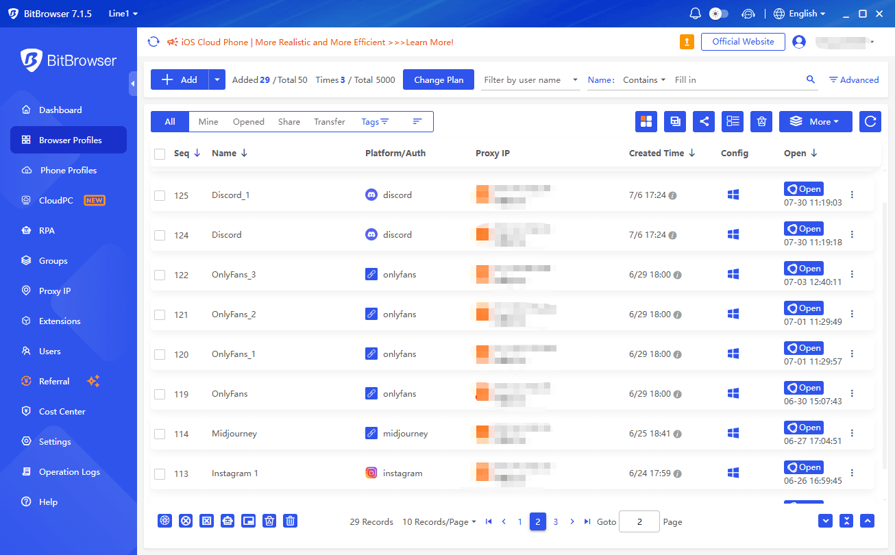Click the save/batch window icon in toolbar
The width and height of the screenshot is (895, 555).
click(x=675, y=121)
